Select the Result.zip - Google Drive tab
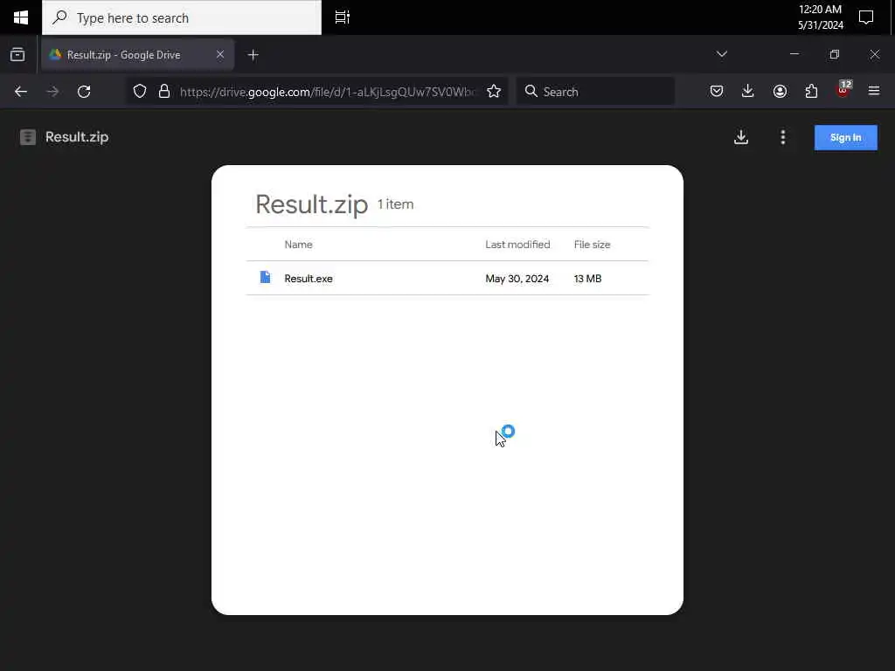 coord(137,55)
